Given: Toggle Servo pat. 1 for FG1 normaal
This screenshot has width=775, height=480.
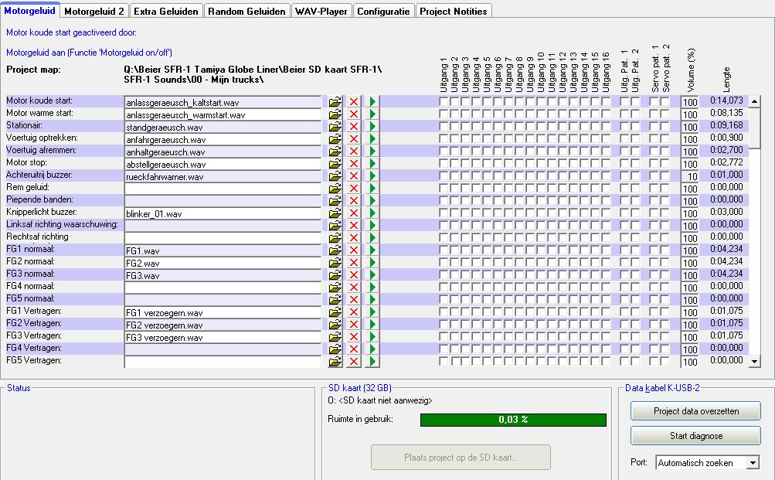Looking at the screenshot, I should (654, 250).
